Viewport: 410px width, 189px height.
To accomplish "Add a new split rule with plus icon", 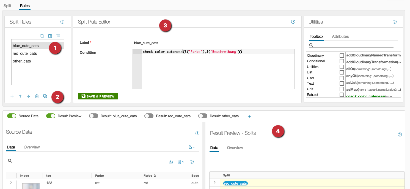I will click(x=12, y=96).
